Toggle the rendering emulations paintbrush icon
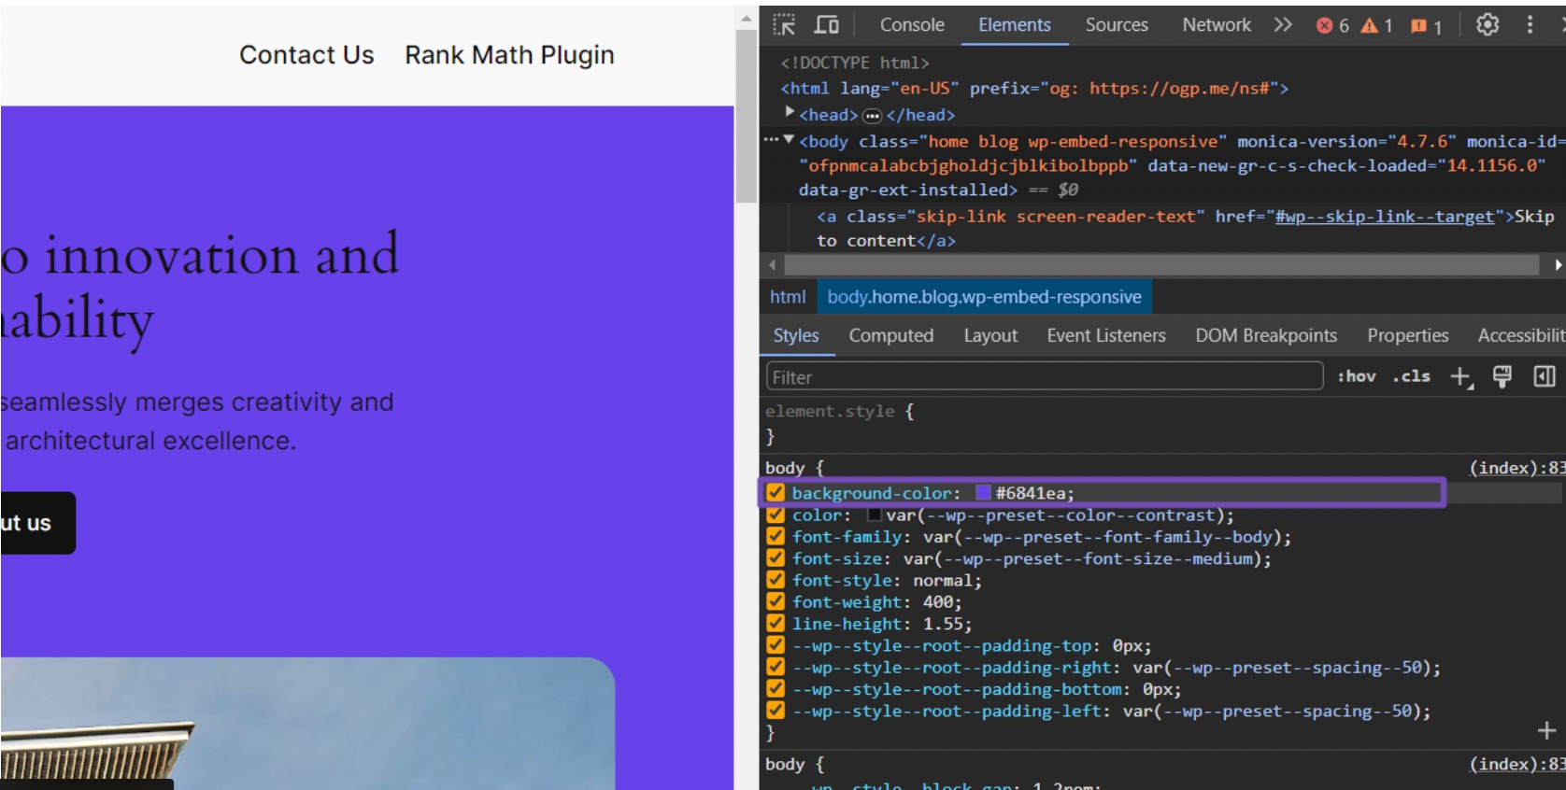 tap(1502, 376)
